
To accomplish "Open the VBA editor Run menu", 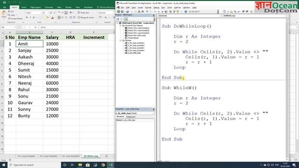I will pos(163,7).
